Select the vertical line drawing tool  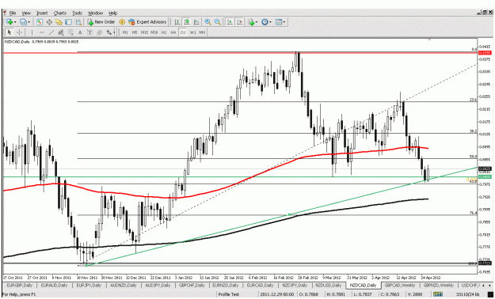coord(32,32)
